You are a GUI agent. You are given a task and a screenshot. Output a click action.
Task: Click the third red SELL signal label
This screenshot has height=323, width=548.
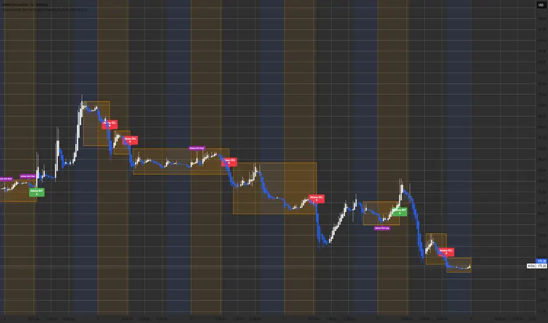229,161
